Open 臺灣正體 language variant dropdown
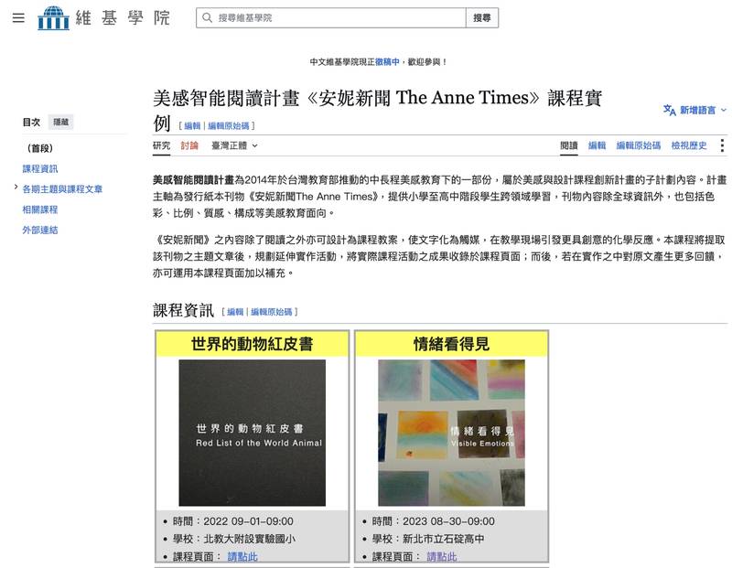 pyautogui.click(x=234, y=145)
